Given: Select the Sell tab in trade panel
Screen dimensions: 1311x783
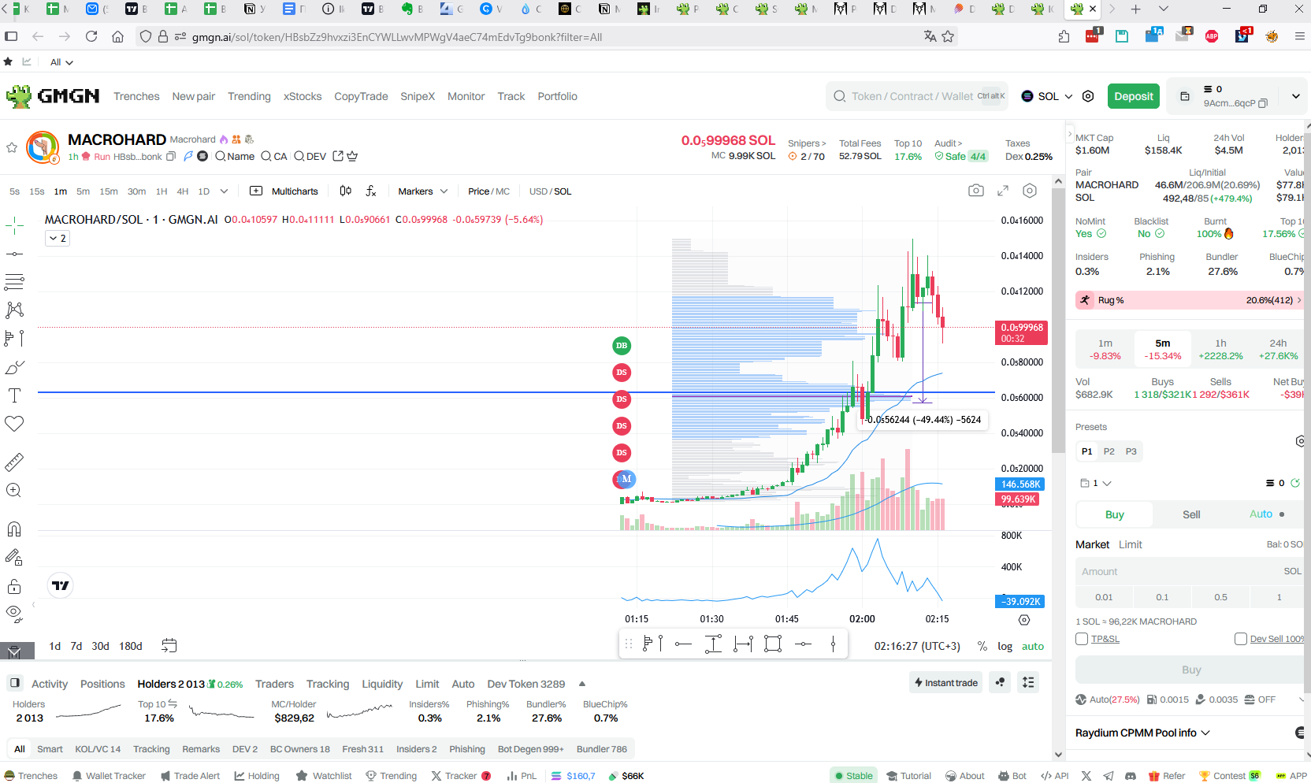Looking at the screenshot, I should pyautogui.click(x=1191, y=514).
